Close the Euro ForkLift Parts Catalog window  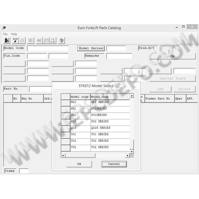pyautogui.click(x=192, y=27)
